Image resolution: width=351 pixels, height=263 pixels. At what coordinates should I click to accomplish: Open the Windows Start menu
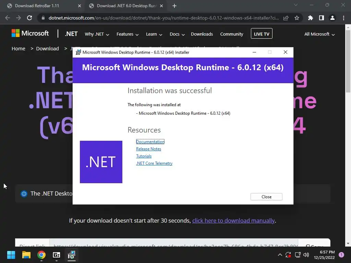(11, 255)
